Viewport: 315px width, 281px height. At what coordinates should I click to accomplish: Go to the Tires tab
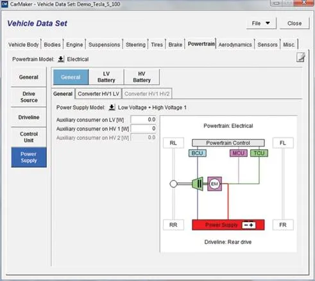(x=157, y=45)
